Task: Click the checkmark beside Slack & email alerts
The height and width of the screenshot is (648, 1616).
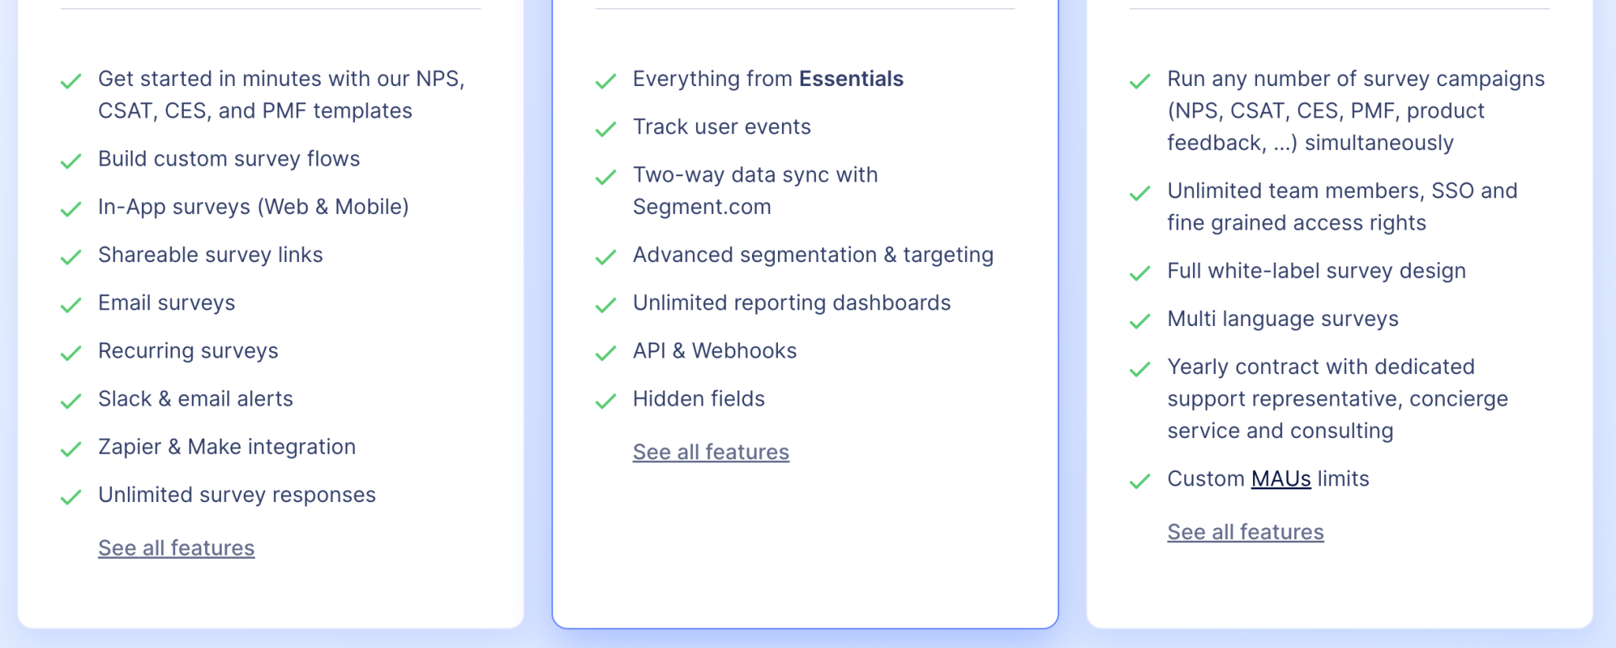Action: click(72, 399)
